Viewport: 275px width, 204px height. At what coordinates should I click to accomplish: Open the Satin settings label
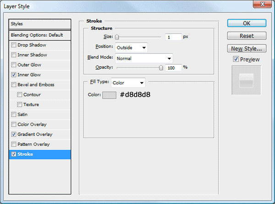22,115
